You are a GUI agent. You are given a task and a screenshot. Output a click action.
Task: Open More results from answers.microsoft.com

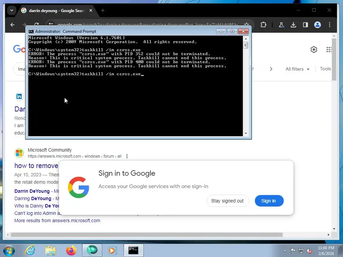tap(57, 221)
